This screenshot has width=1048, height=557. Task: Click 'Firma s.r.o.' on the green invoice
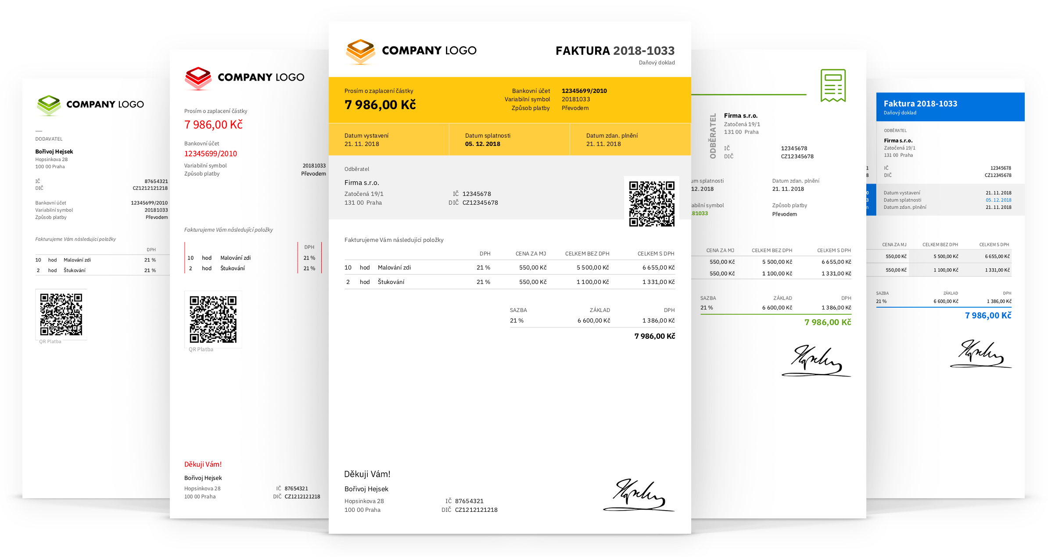pos(740,116)
